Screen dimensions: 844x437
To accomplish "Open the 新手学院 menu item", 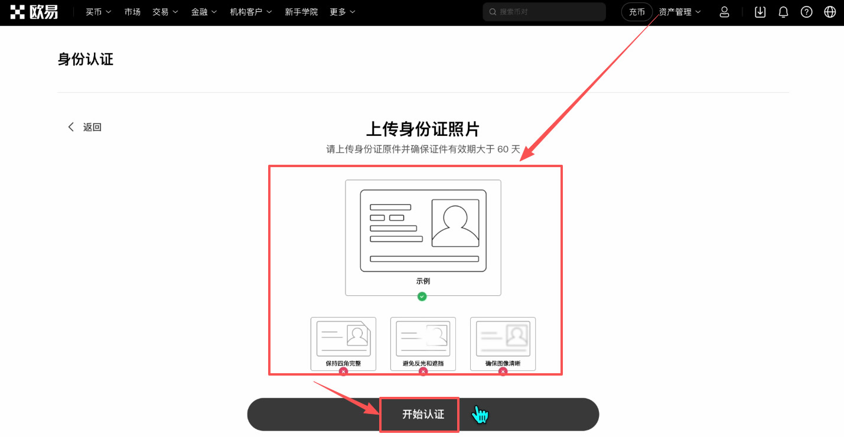I will pos(301,11).
